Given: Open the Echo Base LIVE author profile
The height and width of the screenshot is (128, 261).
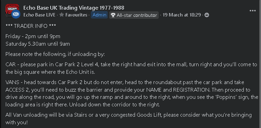Looking at the screenshot, I should pos(39,15).
